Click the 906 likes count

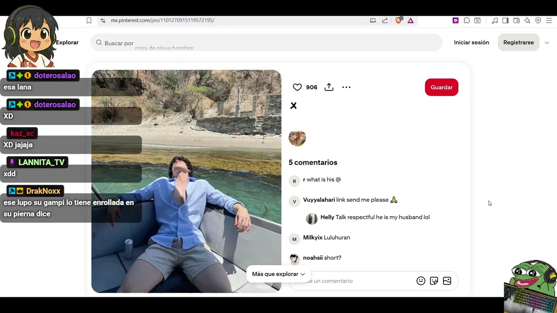[x=312, y=87]
